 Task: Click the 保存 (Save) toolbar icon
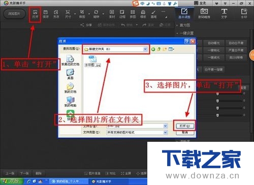(45, 14)
